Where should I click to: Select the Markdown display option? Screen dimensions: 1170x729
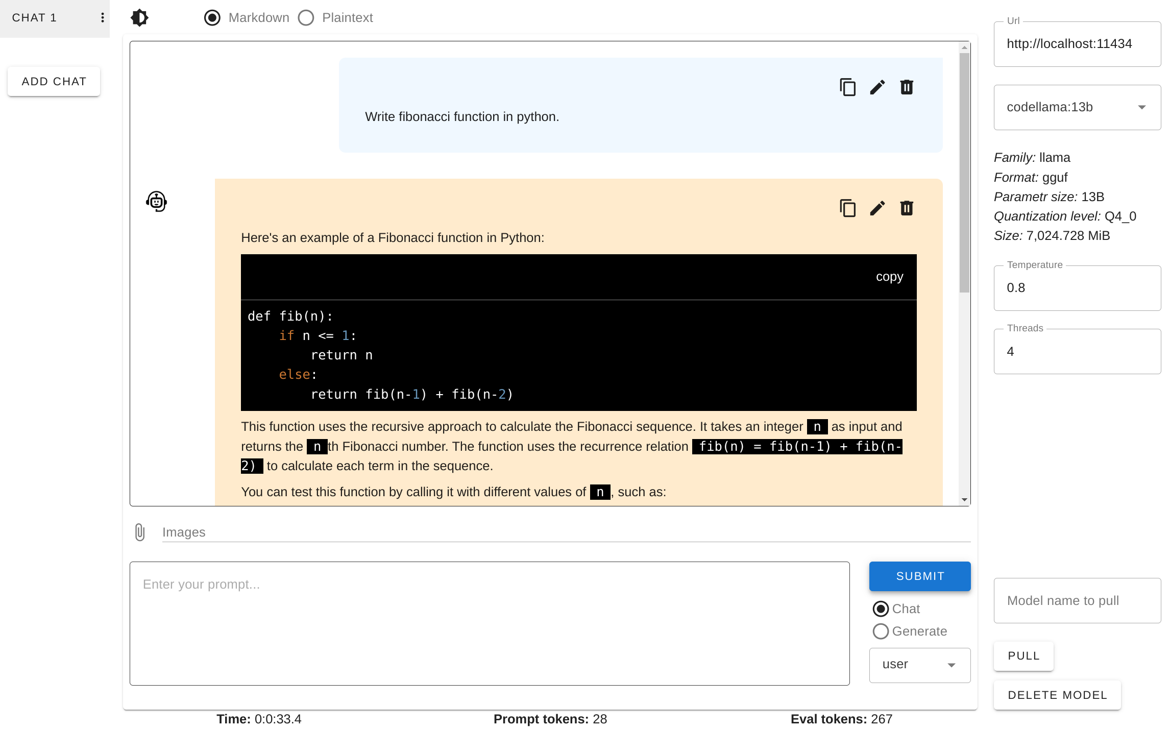(212, 18)
